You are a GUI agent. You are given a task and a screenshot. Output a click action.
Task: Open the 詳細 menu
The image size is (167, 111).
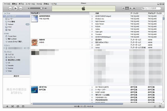tap(46, 4)
